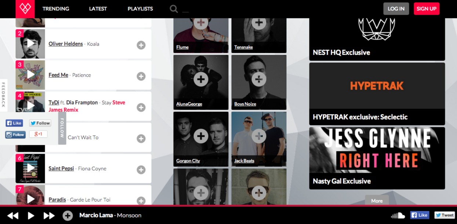Viewport: 457px width, 224px height.
Task: Click the red playback progress bar
Action: 228,206
